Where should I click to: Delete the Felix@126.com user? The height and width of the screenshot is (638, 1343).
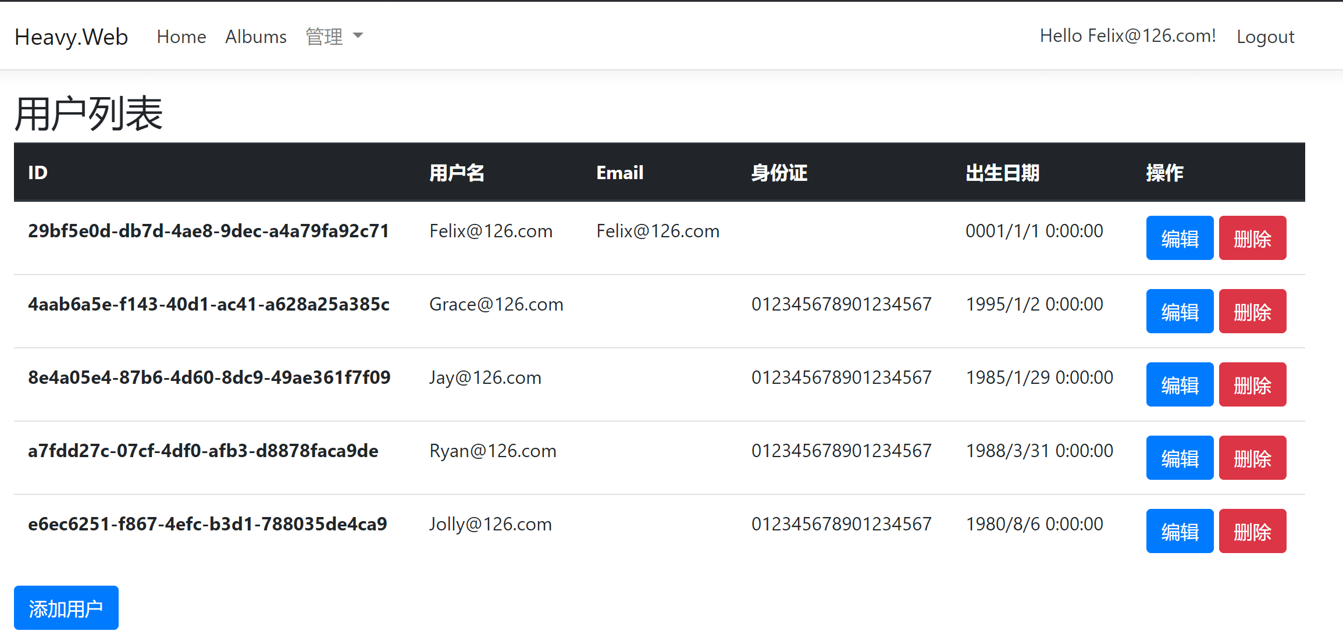(1252, 238)
